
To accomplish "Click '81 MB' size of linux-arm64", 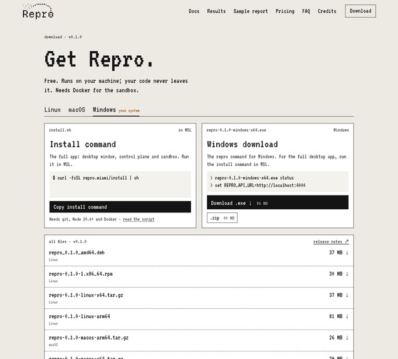I will pyautogui.click(x=335, y=316).
